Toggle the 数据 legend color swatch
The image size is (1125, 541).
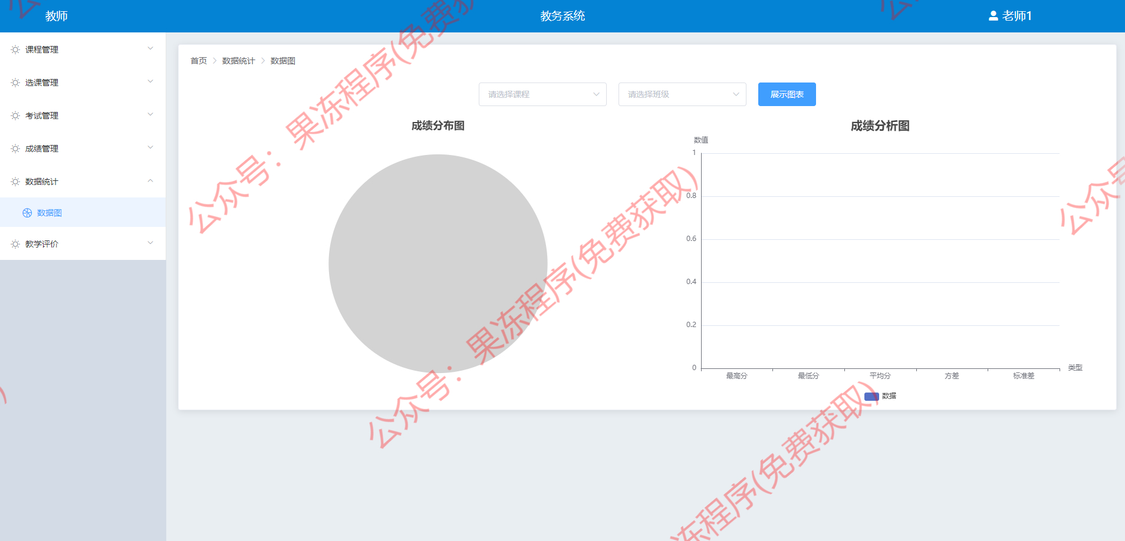coord(871,396)
